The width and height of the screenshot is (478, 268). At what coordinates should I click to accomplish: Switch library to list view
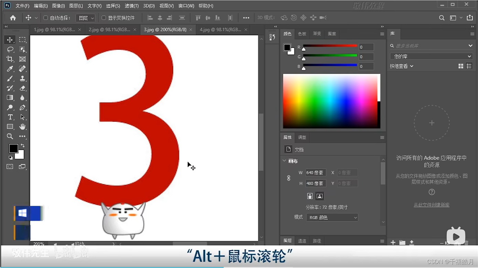pyautogui.click(x=469, y=66)
